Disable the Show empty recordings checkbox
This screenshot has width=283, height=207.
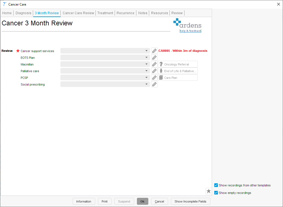(216, 193)
